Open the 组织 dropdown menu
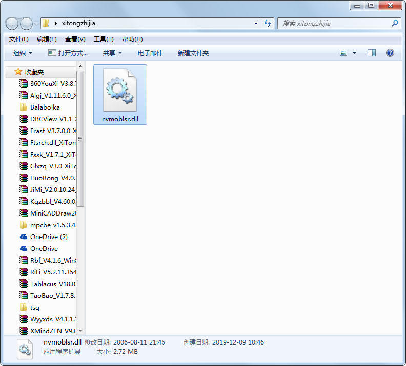The height and width of the screenshot is (366, 406). pyautogui.click(x=23, y=53)
